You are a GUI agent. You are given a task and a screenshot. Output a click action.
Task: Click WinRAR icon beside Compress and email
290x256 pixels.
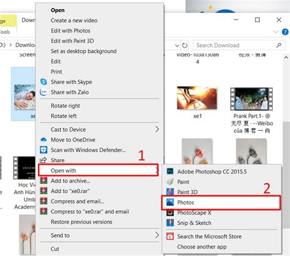click(43, 201)
